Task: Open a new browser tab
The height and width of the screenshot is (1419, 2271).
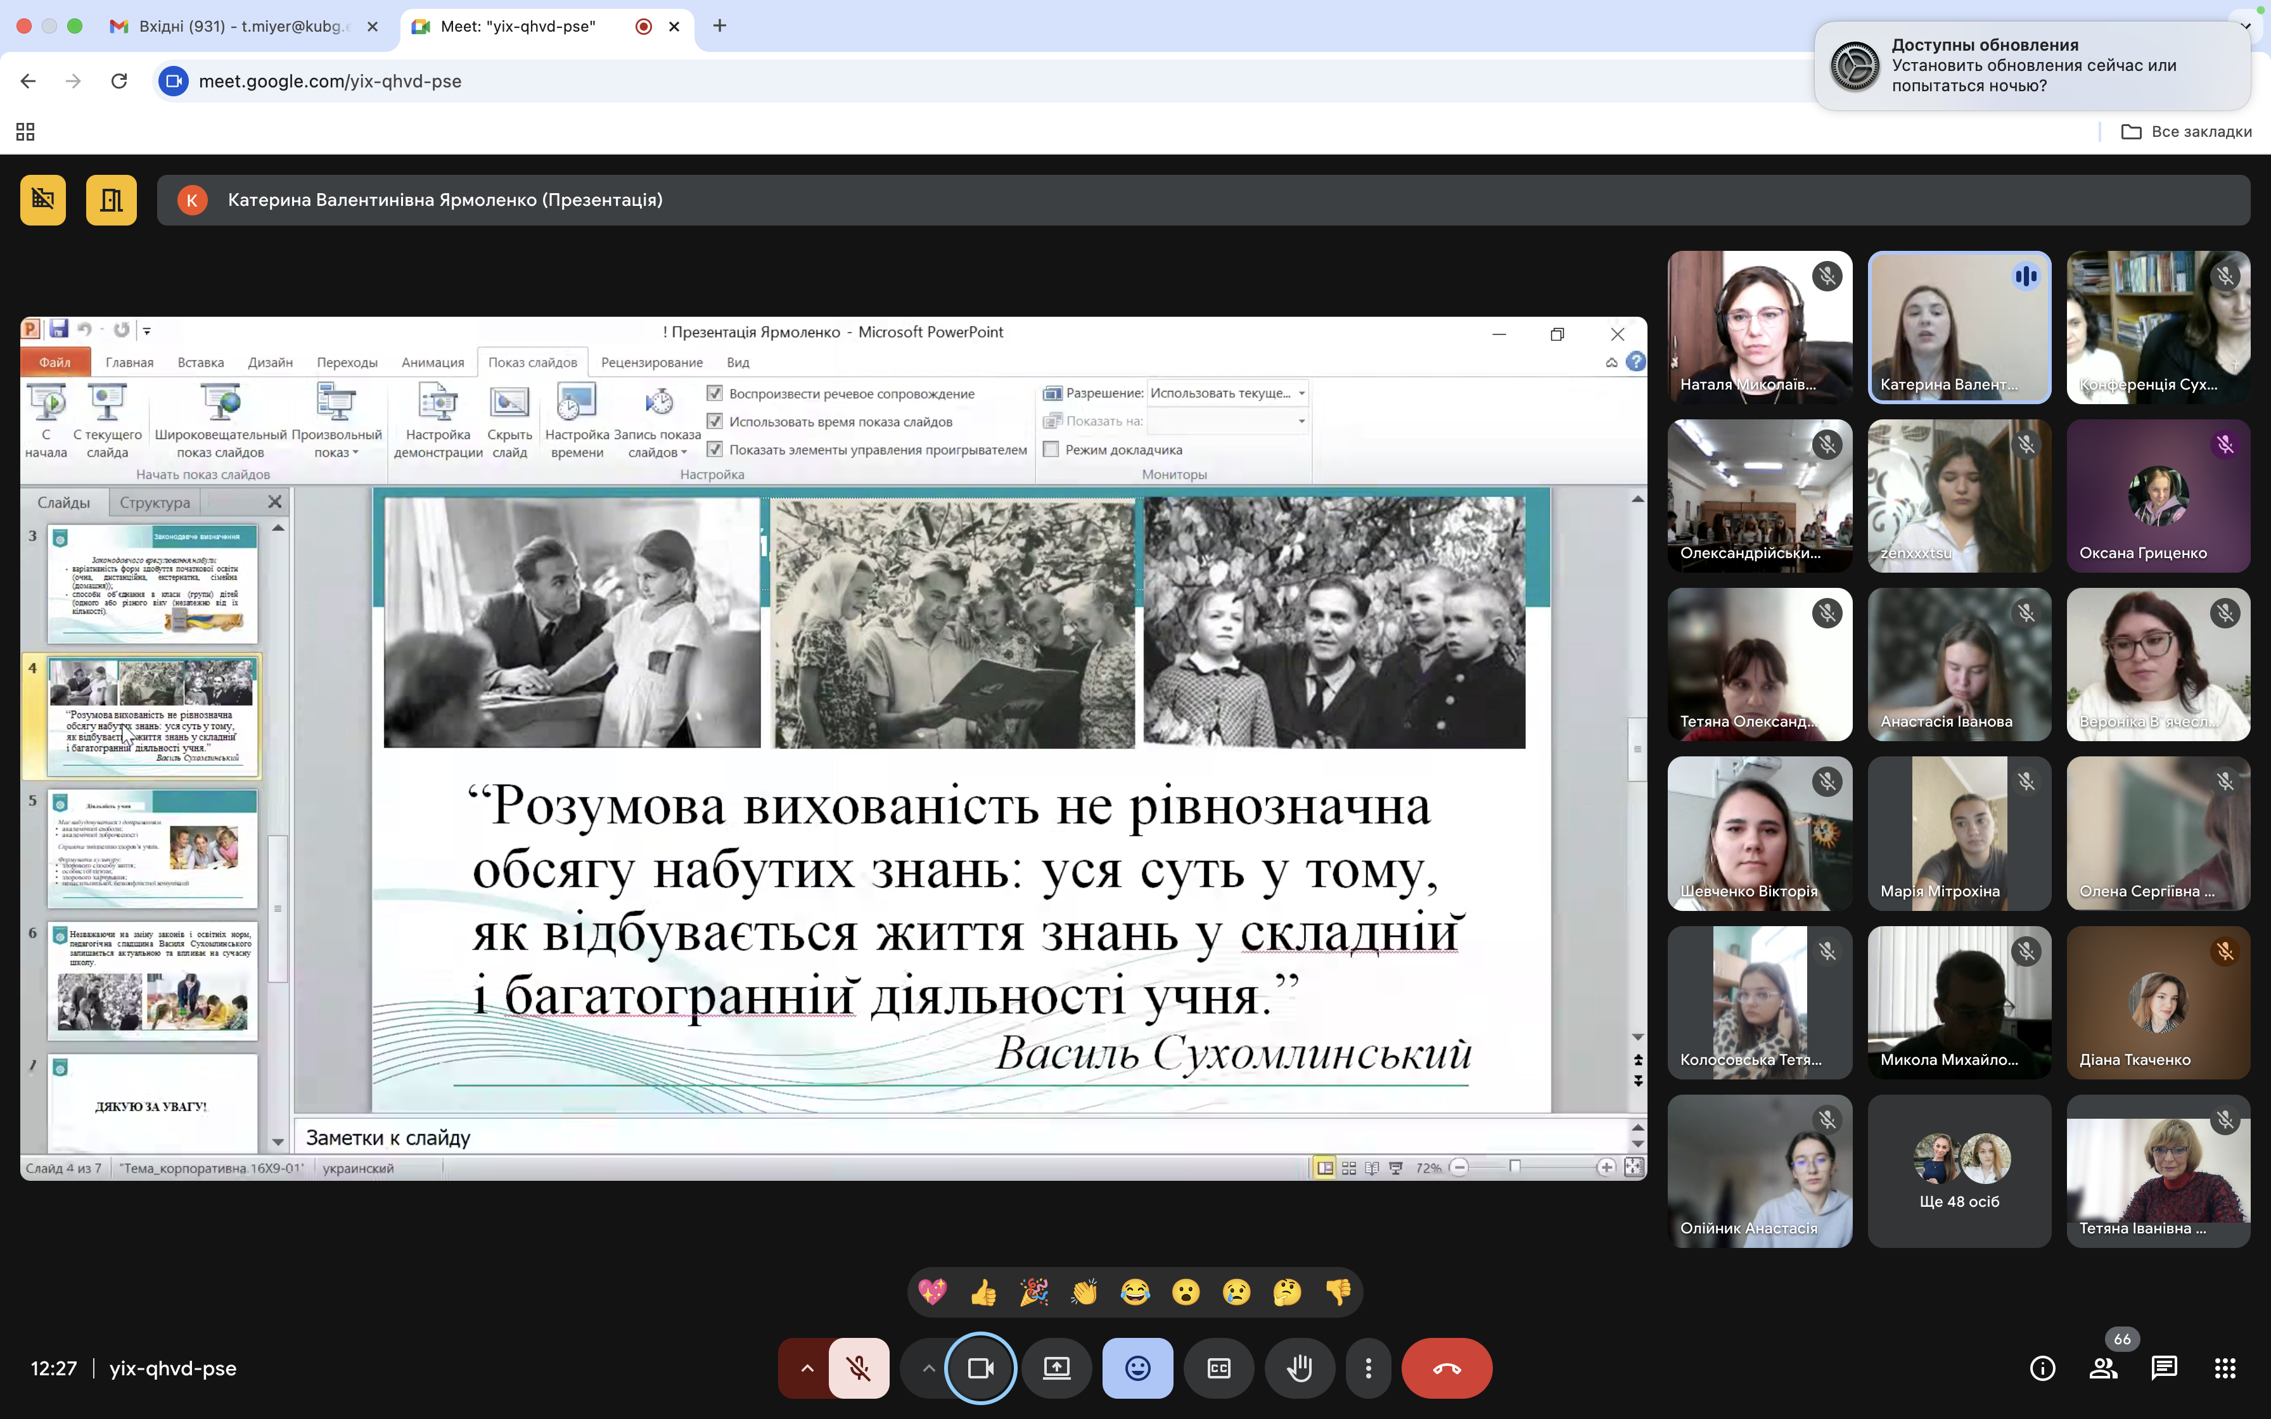Action: coord(720,26)
